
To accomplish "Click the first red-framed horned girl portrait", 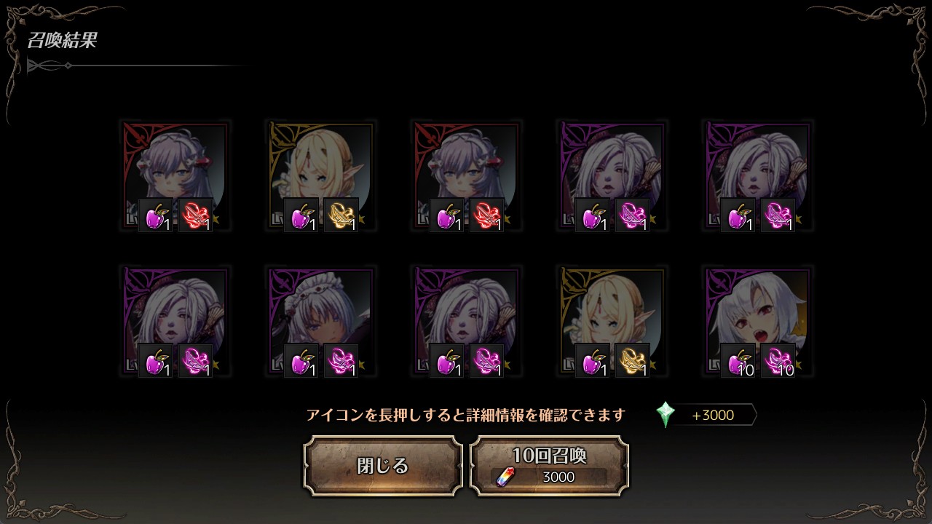I will point(175,175).
